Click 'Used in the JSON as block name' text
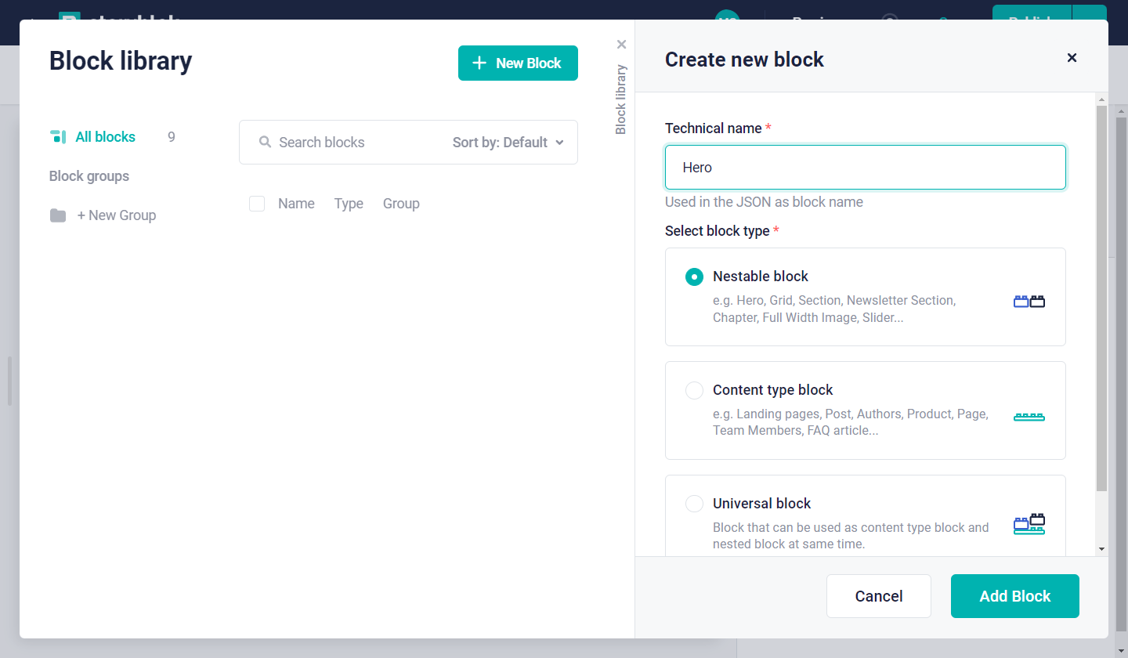The width and height of the screenshot is (1128, 658). (x=764, y=202)
